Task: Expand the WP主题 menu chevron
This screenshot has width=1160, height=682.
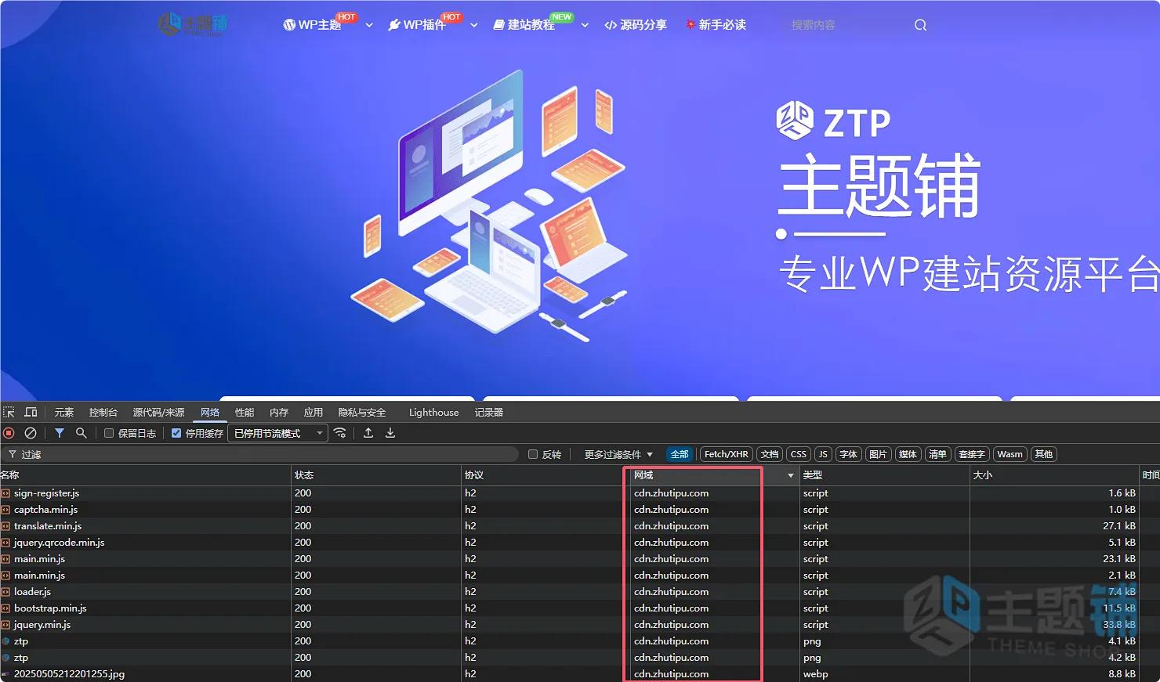Action: click(369, 25)
